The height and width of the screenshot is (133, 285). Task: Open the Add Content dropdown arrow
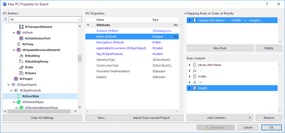pyautogui.click(x=250, y=118)
